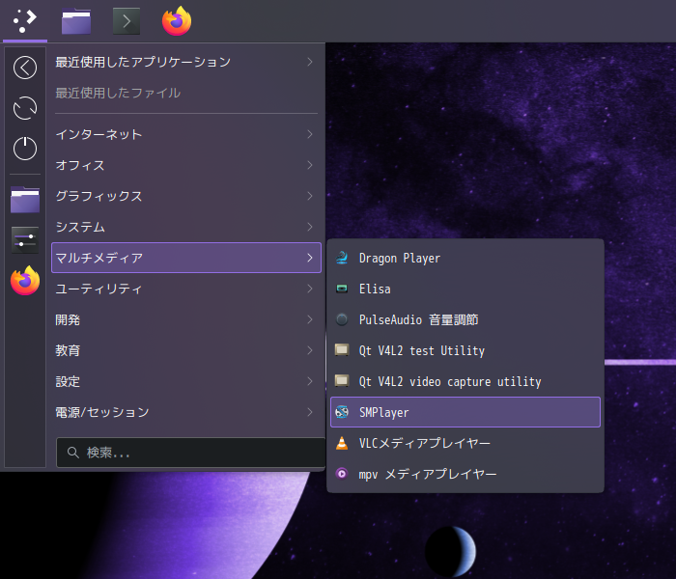The image size is (676, 579).
Task: Open 最近使用したアプリケーション entry
Action: (x=186, y=62)
